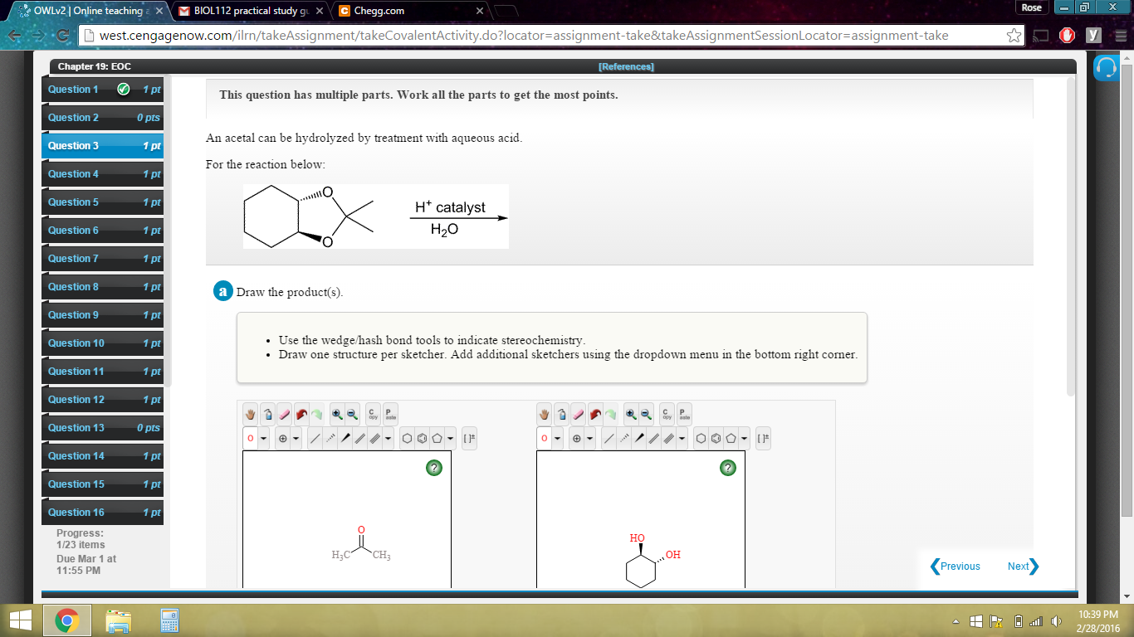The image size is (1134, 637).
Task: Select the benzene ring tool in the left sketcher
Action: click(x=421, y=438)
